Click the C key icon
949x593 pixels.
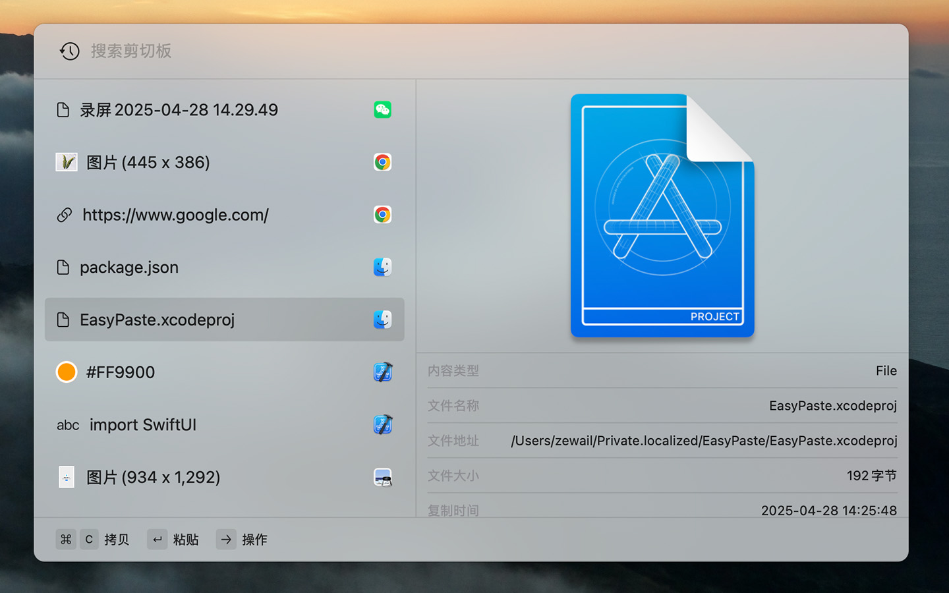(89, 540)
